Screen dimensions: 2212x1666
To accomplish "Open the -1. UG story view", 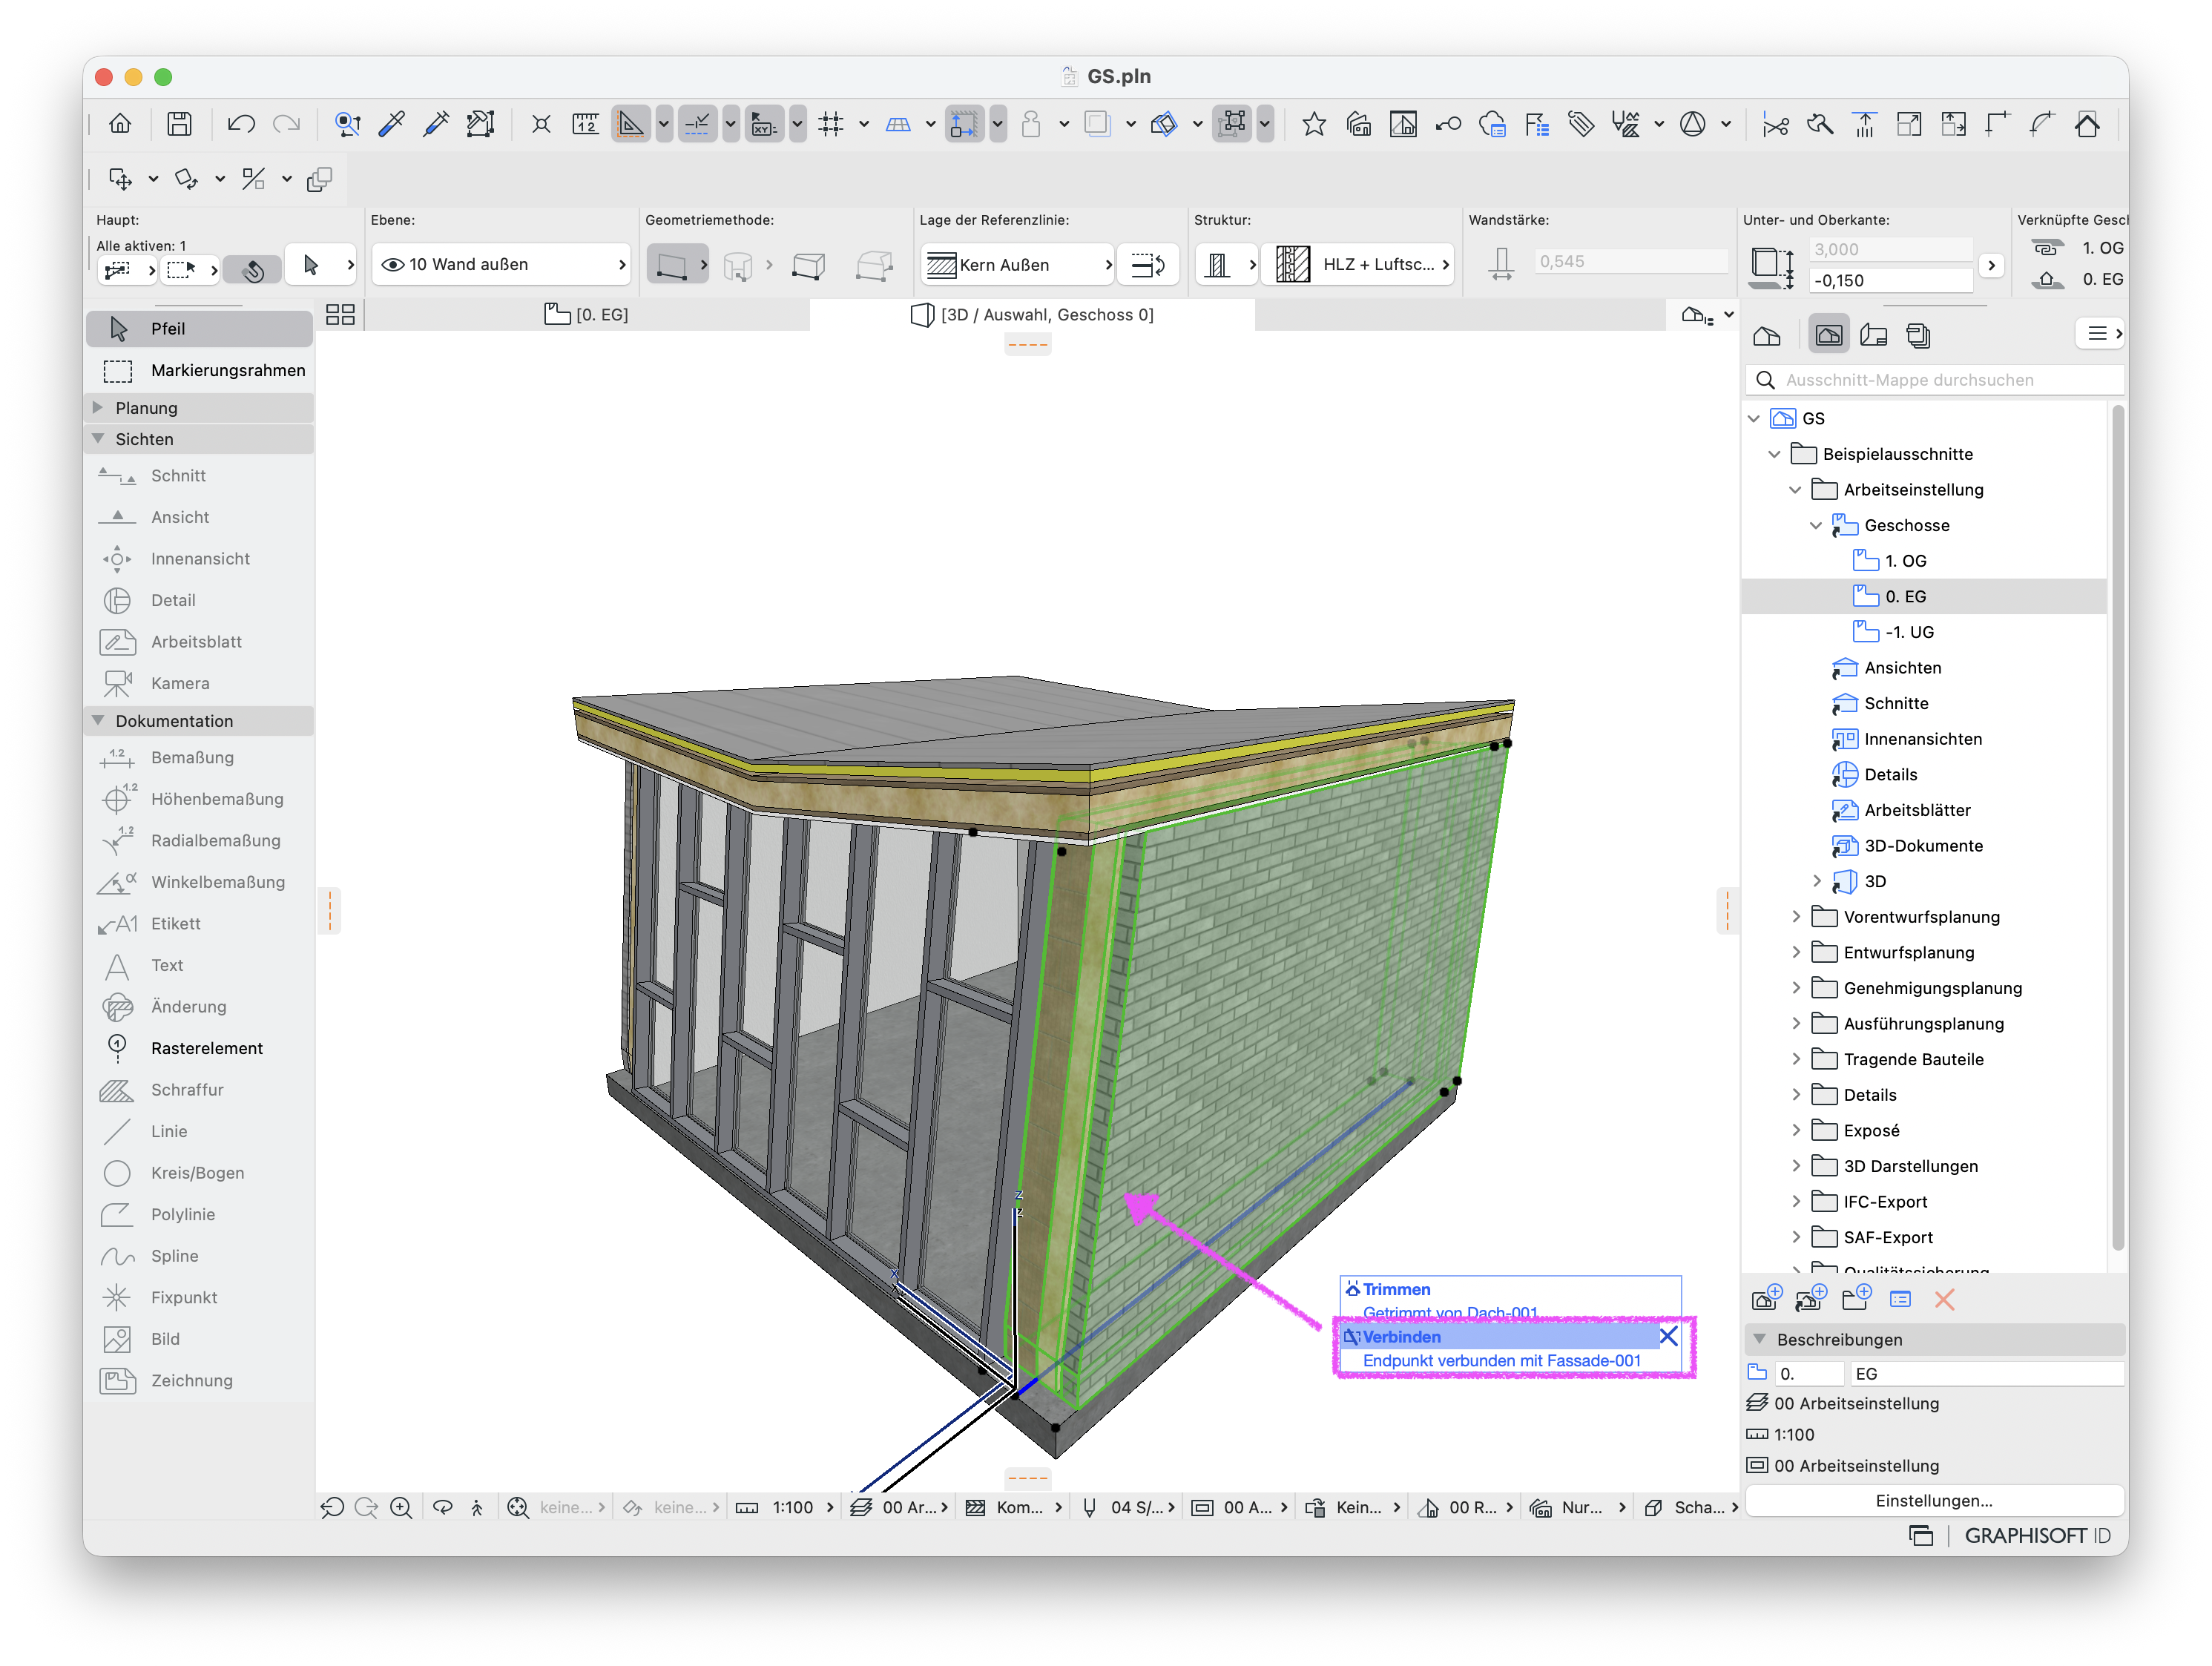I will tap(1910, 632).
